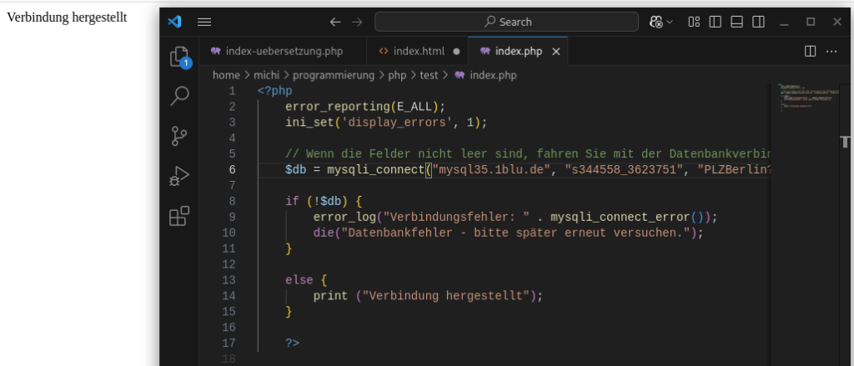Click the 'home' breadcrumb segment
This screenshot has width=854, height=366.
[x=225, y=75]
